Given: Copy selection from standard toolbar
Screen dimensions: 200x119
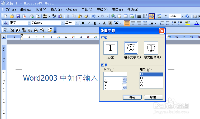Looking at the screenshot, I should (x=74, y=16).
